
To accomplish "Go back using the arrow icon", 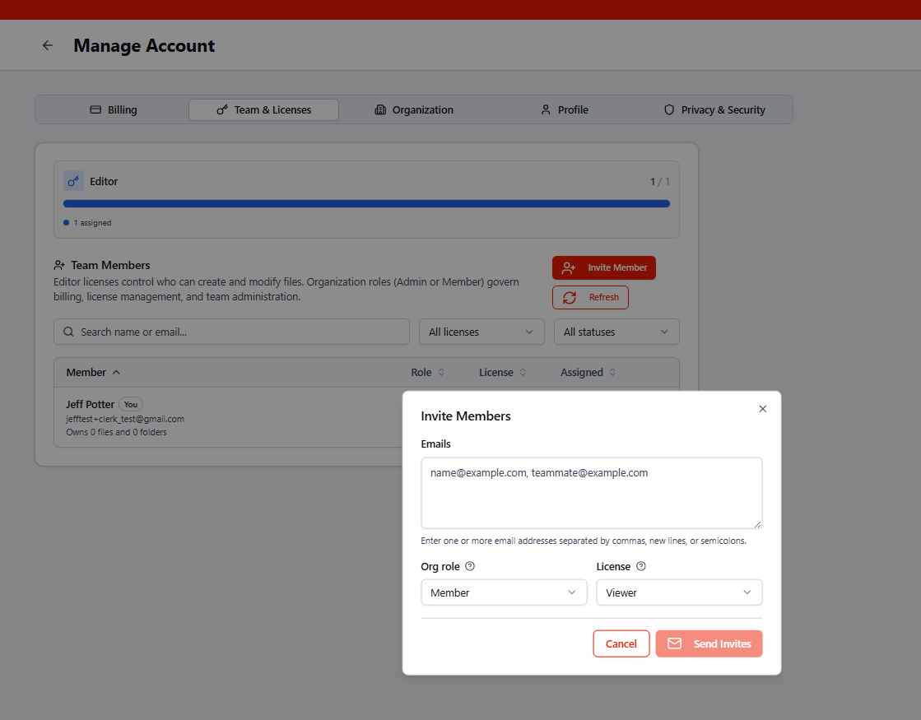I will (x=48, y=45).
